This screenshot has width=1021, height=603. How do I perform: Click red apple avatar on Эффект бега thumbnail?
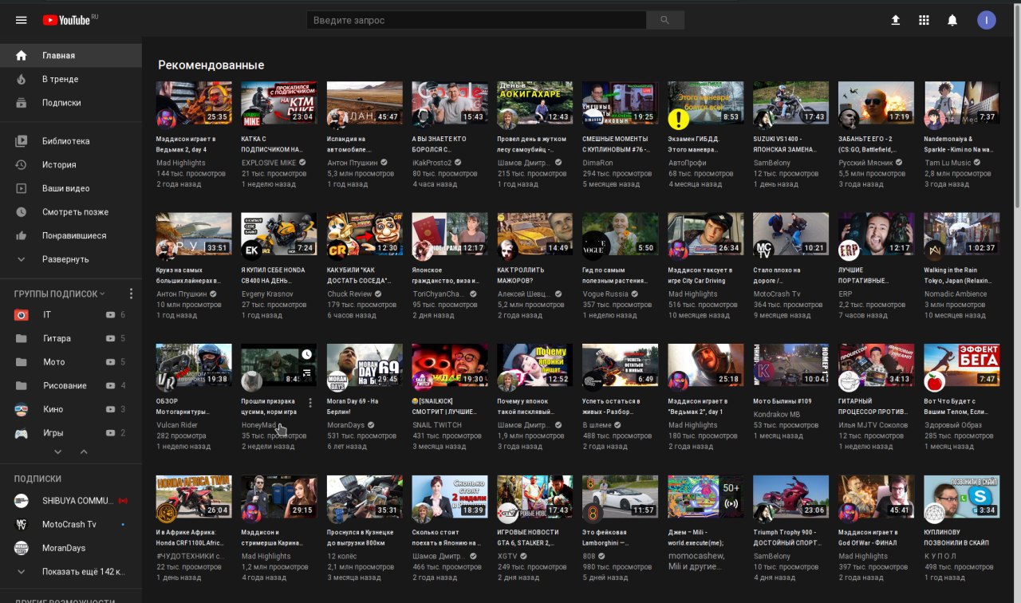[935, 380]
